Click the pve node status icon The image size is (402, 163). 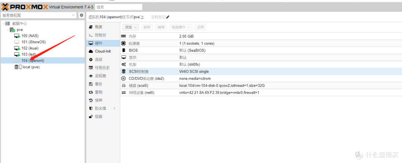12,30
